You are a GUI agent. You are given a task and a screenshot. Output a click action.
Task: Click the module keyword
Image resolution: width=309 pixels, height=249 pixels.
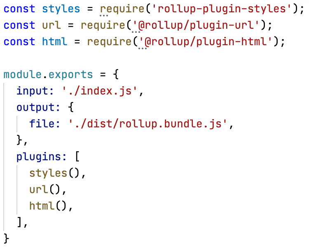pyautogui.click(x=23, y=74)
